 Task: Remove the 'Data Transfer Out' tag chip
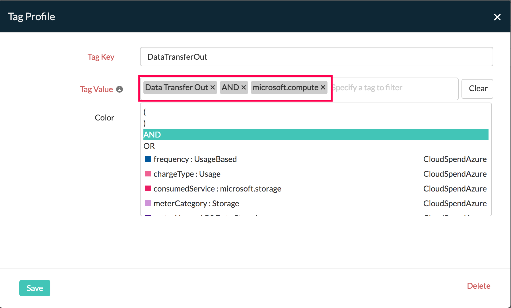(x=213, y=88)
